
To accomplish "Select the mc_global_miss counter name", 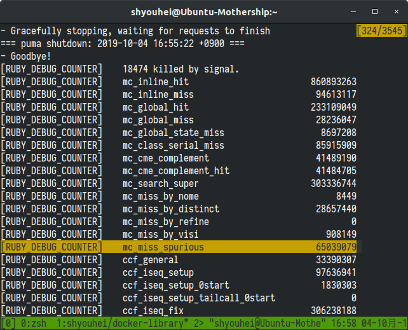I will click(158, 120).
